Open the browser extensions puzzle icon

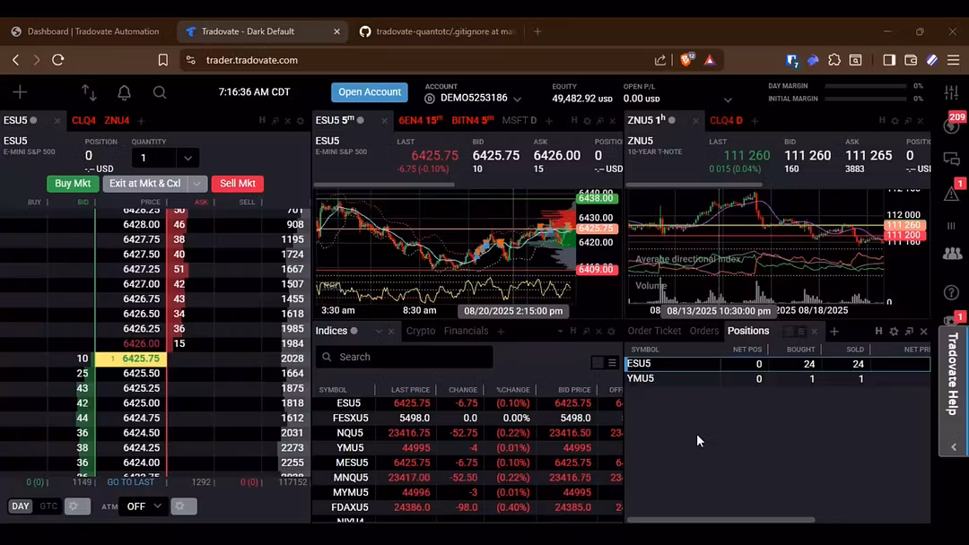(x=834, y=60)
